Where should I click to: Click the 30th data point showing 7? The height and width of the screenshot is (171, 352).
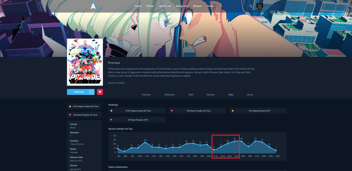(x=276, y=150)
